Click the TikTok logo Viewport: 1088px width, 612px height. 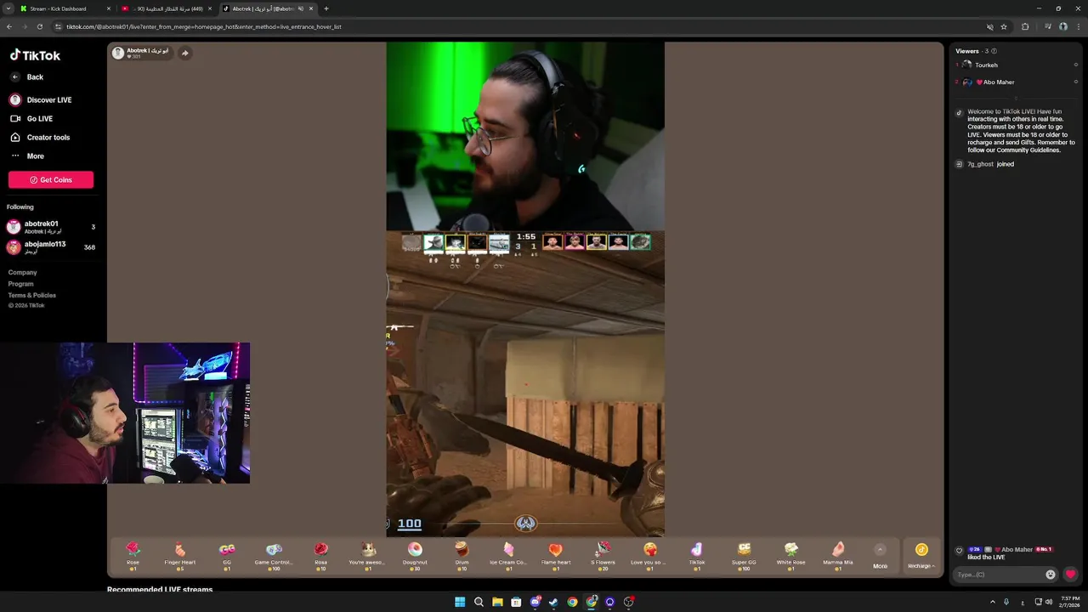point(35,55)
